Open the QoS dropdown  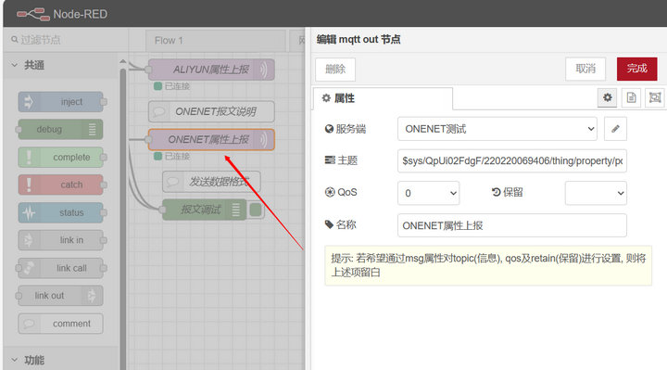(428, 193)
